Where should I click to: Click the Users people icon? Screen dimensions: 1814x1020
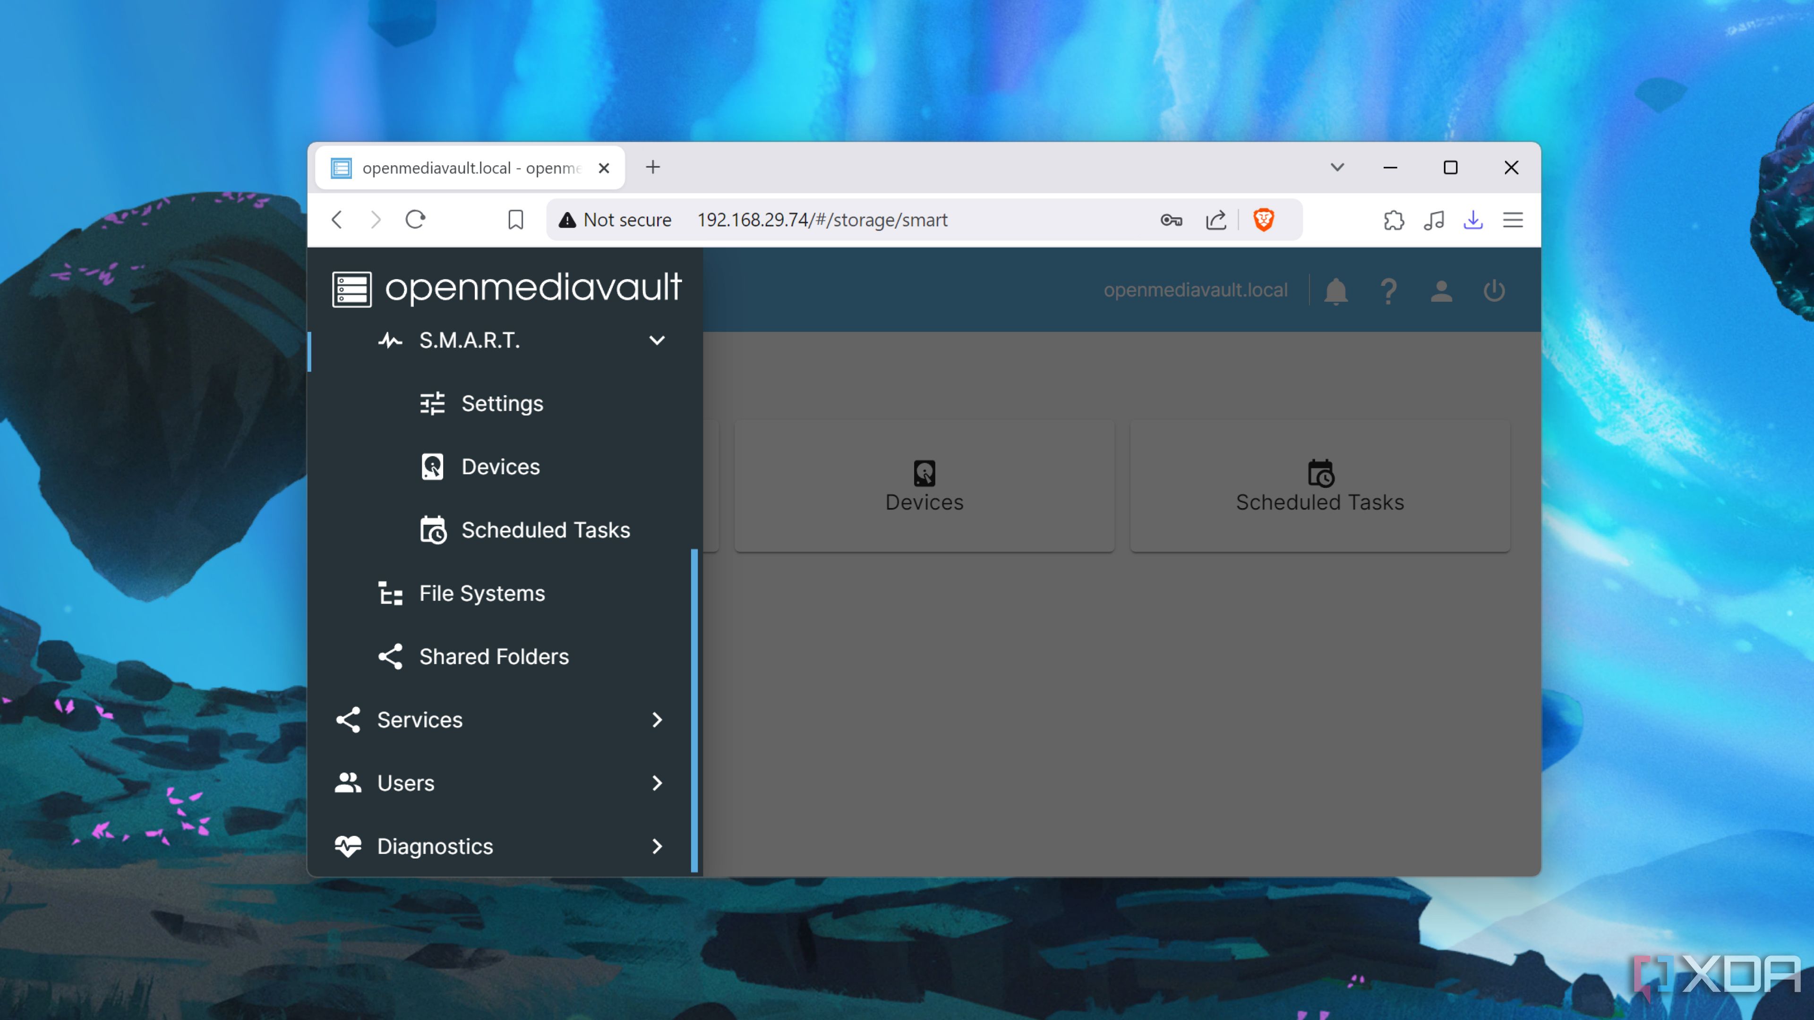click(348, 783)
